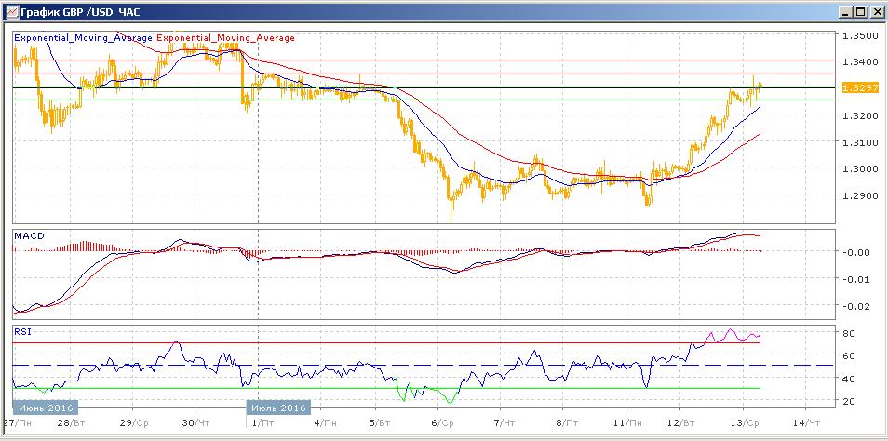
Task: Select the blue Exponential_Moving_Average label
Action: (83, 38)
